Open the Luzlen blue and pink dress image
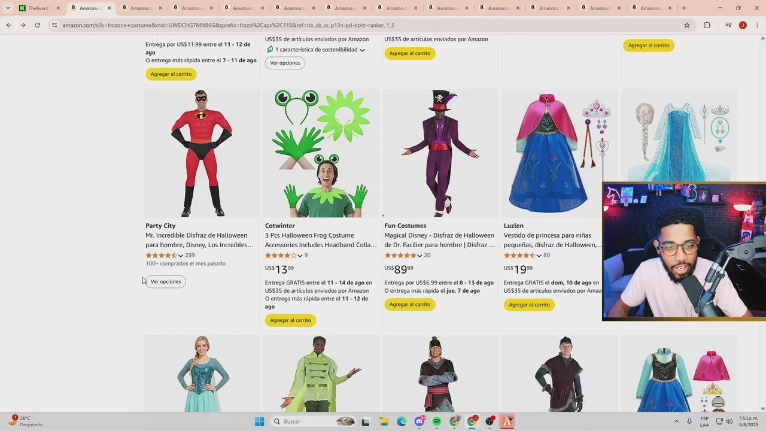Viewport: 766px width, 431px height. [x=560, y=153]
